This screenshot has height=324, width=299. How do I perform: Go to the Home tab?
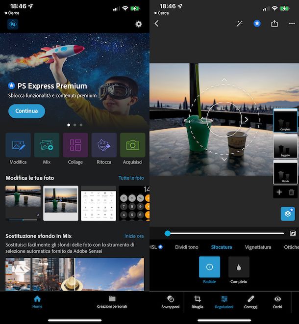point(37,302)
